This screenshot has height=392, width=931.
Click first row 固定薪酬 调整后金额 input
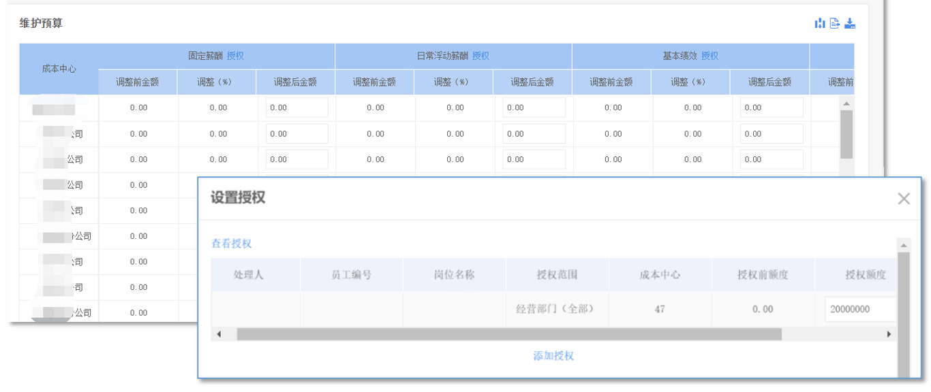coord(296,108)
